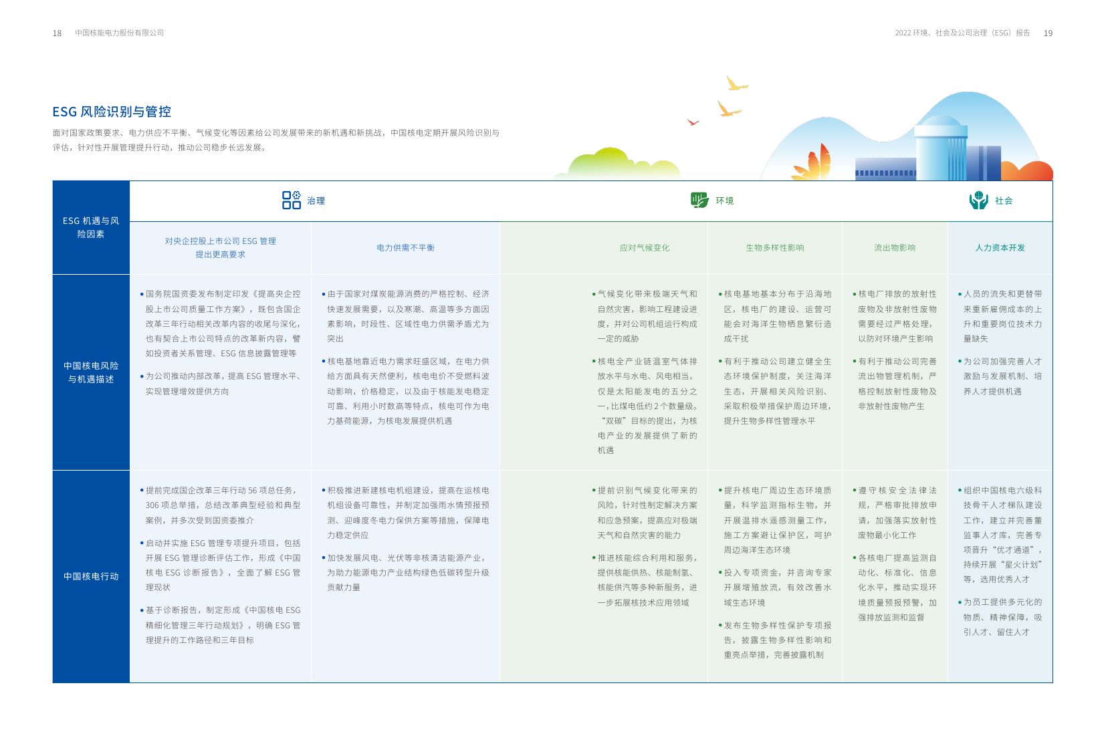Click the 'ESG 风险识别与管控' title
Image resolution: width=1106 pixels, height=750 pixels.
(112, 112)
